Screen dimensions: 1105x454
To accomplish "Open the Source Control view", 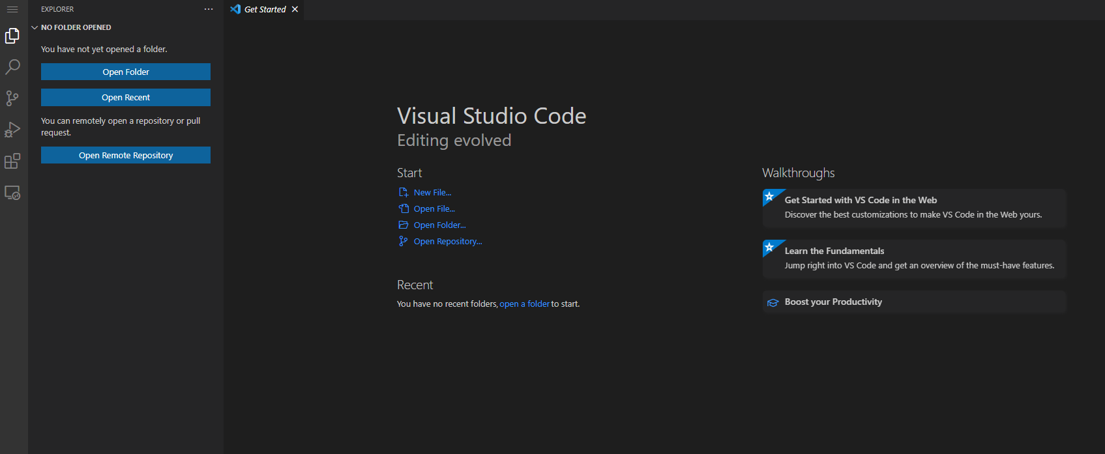I will pyautogui.click(x=12, y=98).
